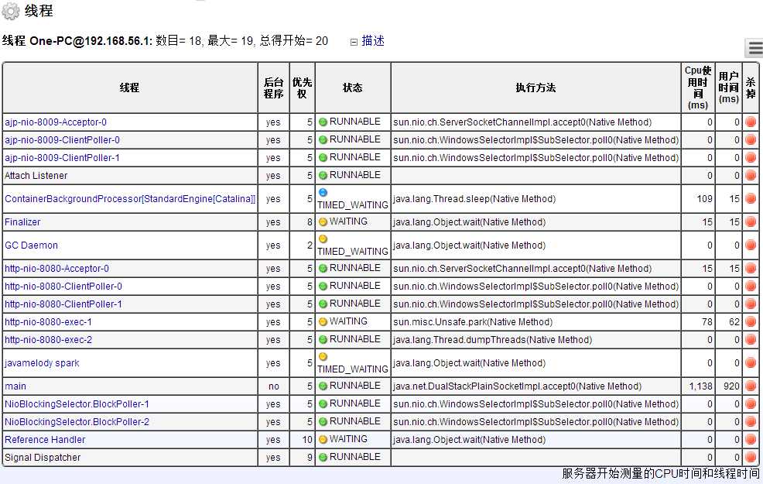The image size is (763, 484).
Task: Kill the ajp-nio-8009-ClientPoller-0 thread
Action: point(751,140)
